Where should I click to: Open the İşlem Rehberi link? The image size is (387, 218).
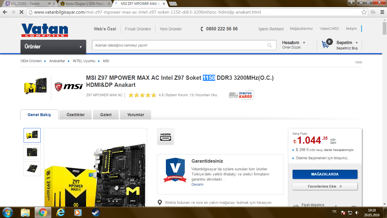pyautogui.click(x=271, y=29)
